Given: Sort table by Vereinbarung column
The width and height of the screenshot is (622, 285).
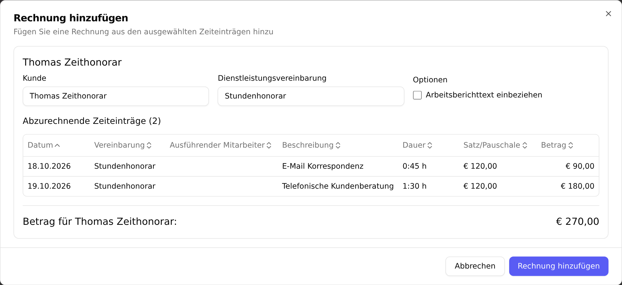Looking at the screenshot, I should (123, 145).
